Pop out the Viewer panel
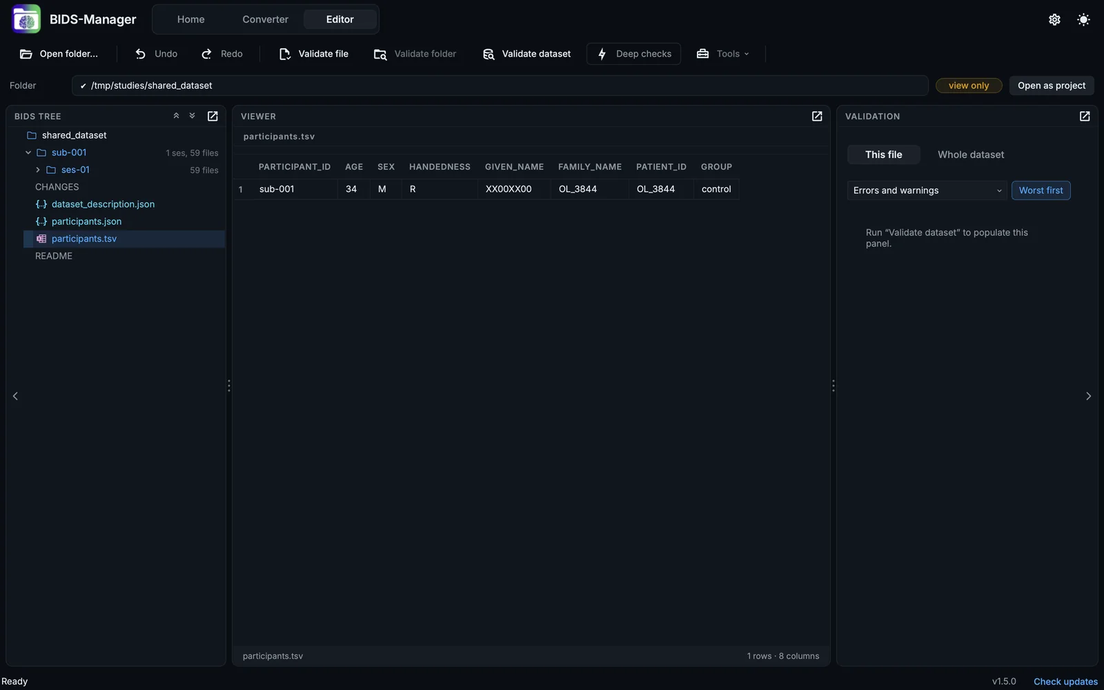Image resolution: width=1104 pixels, height=690 pixels. tap(817, 116)
